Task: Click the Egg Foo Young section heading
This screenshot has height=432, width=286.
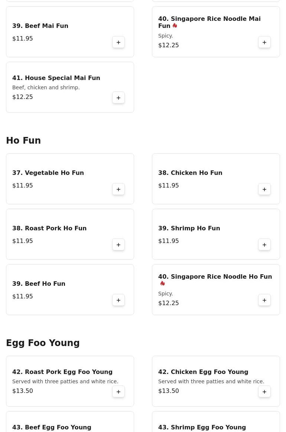Action: pos(43,343)
